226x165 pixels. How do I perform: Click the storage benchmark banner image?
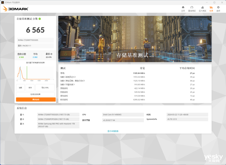pyautogui.click(x=135, y=39)
